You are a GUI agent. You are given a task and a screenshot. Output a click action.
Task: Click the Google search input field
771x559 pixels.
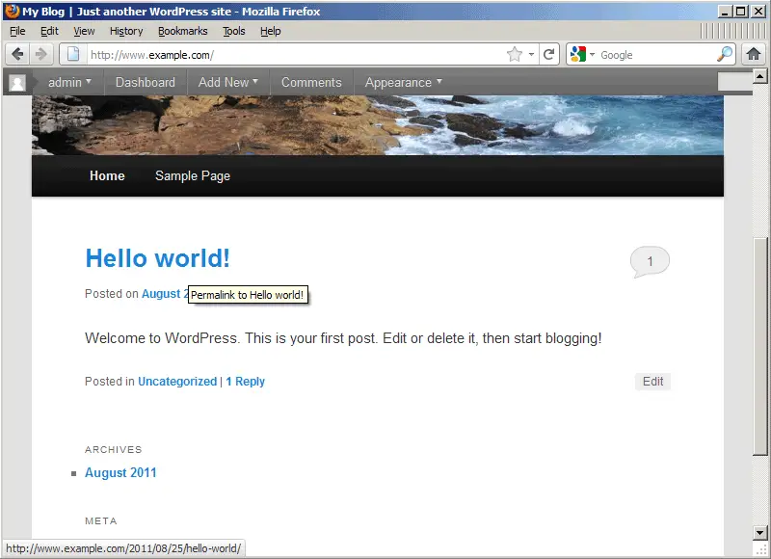656,54
